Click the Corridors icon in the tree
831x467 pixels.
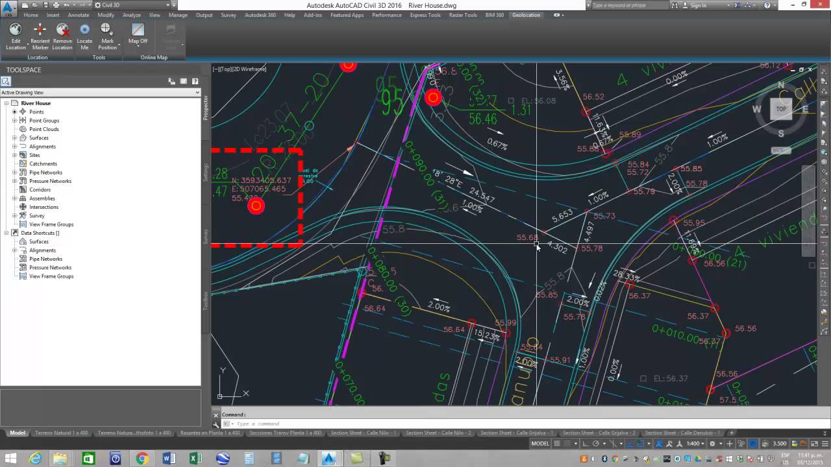(23, 189)
